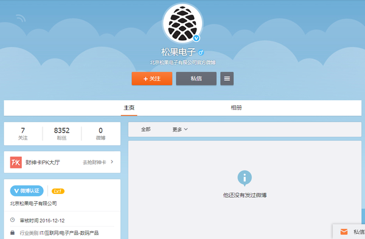The image size is (365, 239).
Task: Click the blue verified V badge on avatar
Action: pyautogui.click(x=196, y=38)
